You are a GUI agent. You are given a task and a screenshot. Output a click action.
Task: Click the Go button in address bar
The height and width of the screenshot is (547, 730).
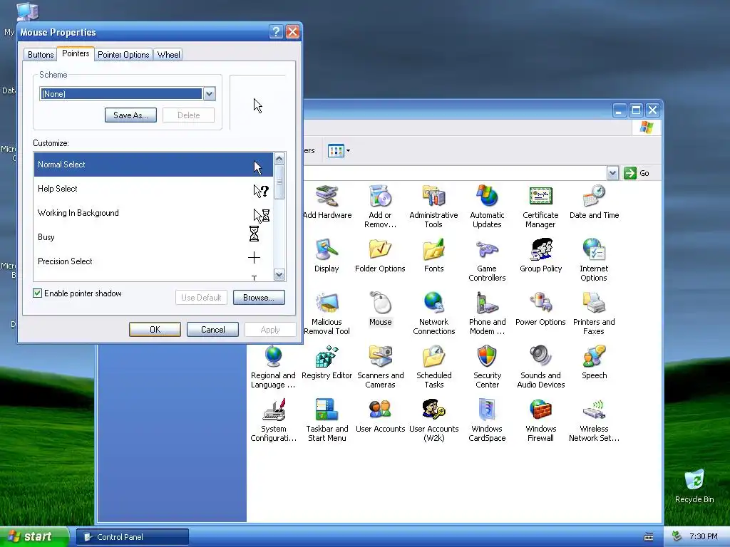(x=637, y=173)
